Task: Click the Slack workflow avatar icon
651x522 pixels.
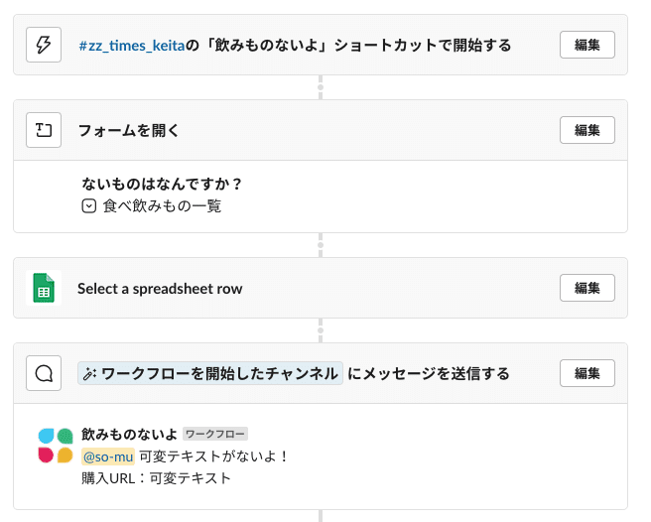Action: [56, 446]
